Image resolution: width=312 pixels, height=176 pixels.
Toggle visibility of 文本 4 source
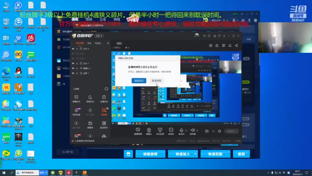tap(73, 48)
